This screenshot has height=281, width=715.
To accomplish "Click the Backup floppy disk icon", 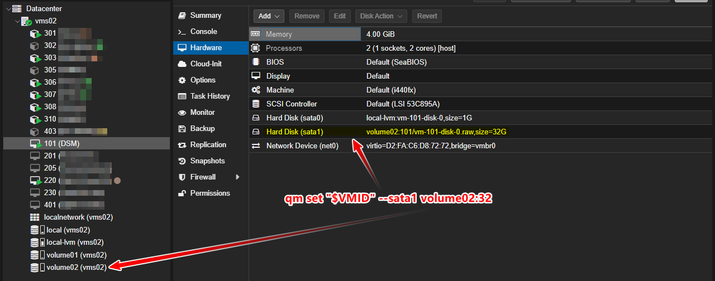I will pyautogui.click(x=182, y=129).
